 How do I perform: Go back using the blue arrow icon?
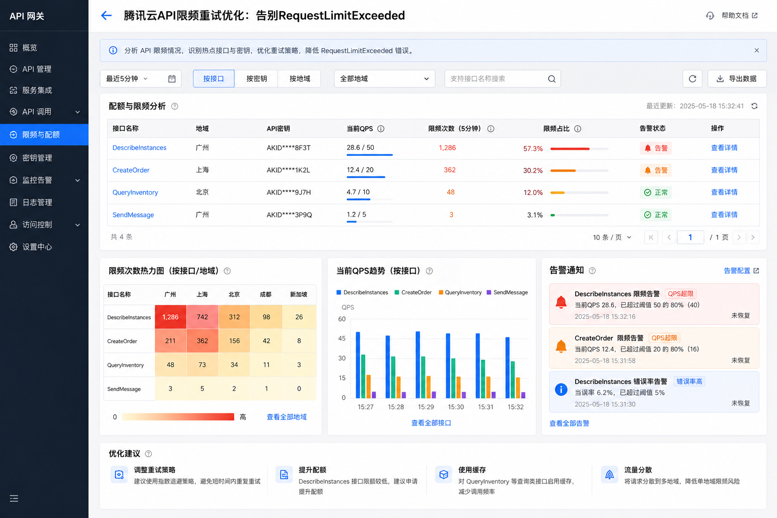[x=106, y=16]
